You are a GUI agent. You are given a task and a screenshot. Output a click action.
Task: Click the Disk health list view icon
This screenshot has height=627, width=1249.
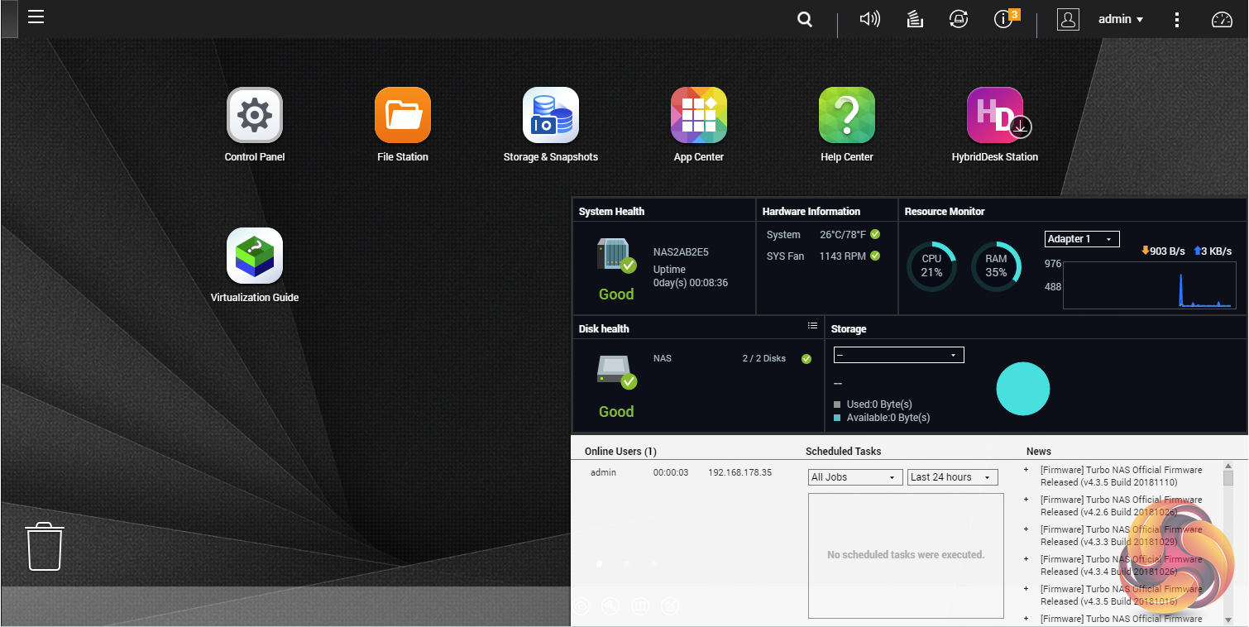[812, 327]
